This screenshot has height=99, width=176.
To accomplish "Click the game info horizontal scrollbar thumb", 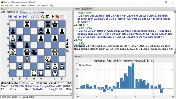I will [27, 94].
